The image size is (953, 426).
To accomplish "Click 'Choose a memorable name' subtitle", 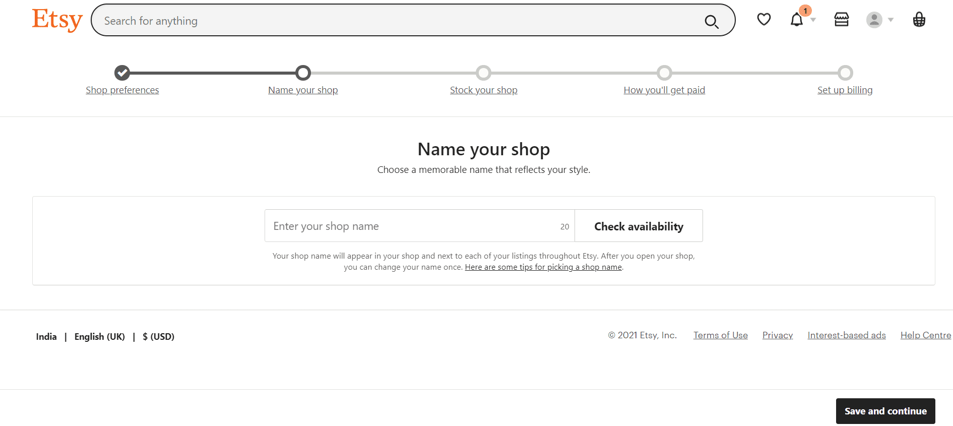I will pyautogui.click(x=484, y=170).
